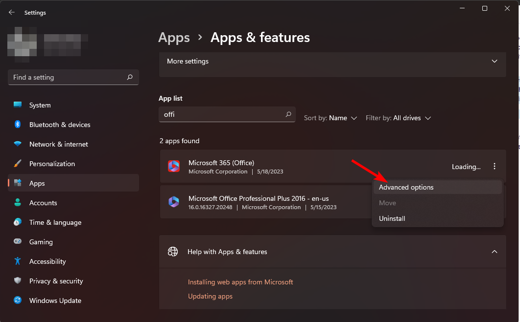Click version 16.0.16327.20248 text
This screenshot has width=520, height=322.
point(210,207)
